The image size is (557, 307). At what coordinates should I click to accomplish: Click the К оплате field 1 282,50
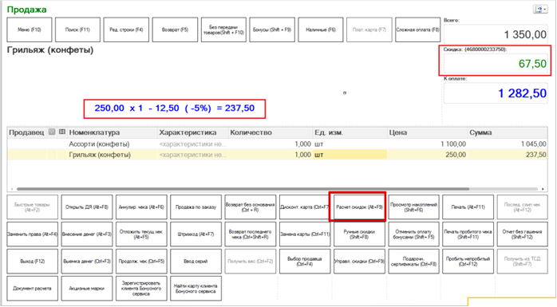click(x=496, y=93)
